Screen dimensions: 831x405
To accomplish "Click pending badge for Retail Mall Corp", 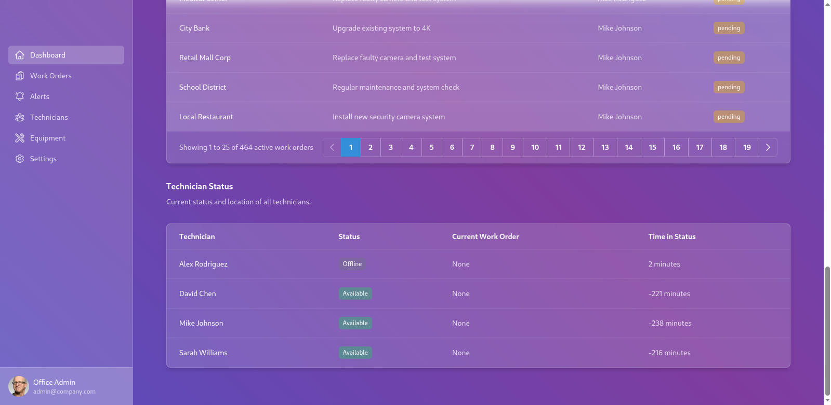I will 729,58.
